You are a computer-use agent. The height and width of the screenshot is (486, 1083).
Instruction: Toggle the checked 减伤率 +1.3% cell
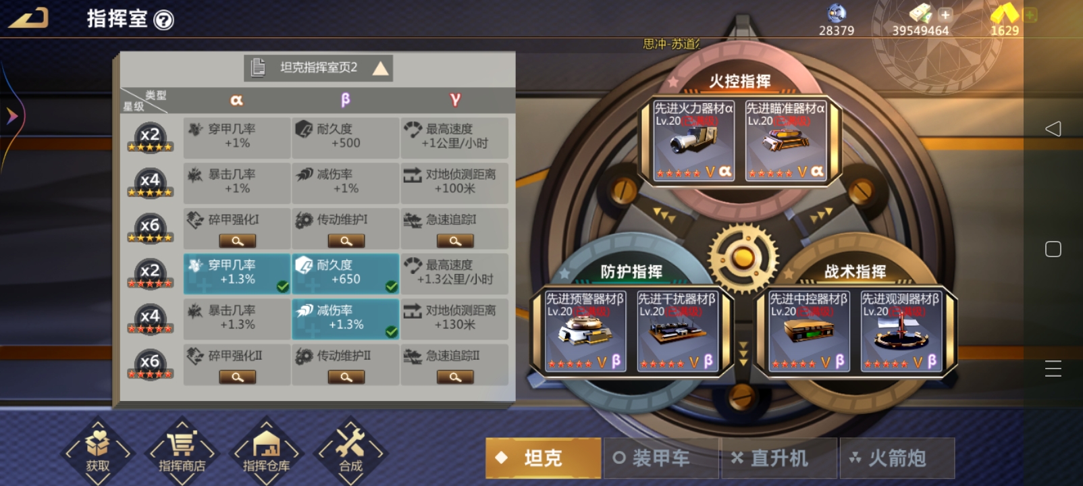(346, 319)
